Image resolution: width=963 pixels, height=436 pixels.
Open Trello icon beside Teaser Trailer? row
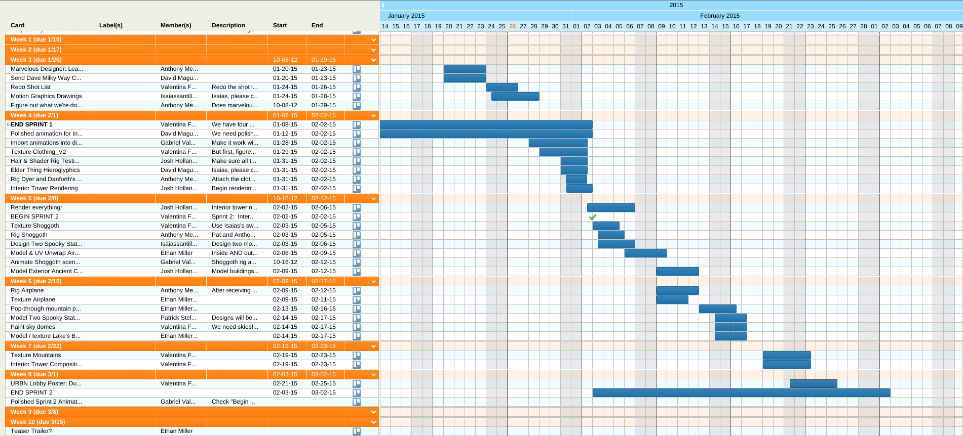coord(357,431)
